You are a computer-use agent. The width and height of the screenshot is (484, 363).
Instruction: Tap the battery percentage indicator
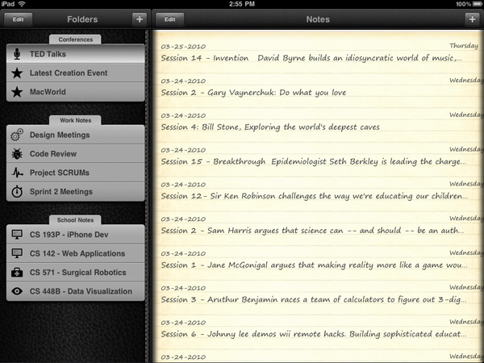click(x=463, y=4)
